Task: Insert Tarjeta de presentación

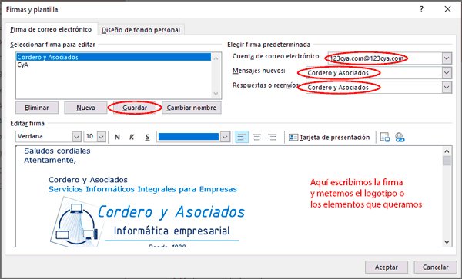Action: tap(329, 138)
